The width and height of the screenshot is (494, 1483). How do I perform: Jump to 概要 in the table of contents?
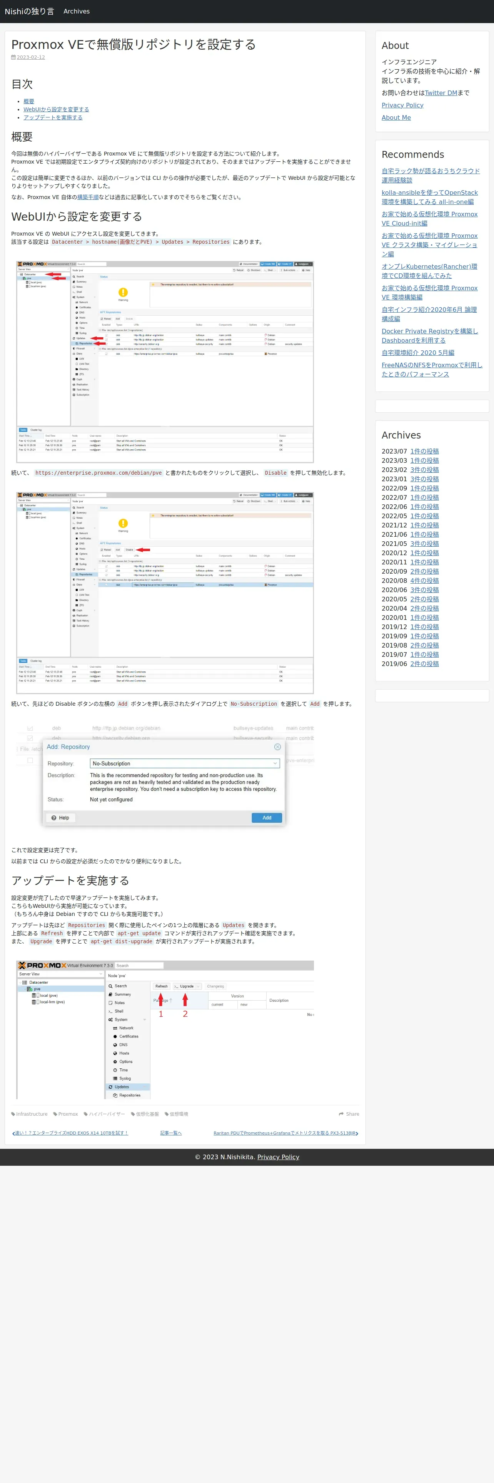(29, 101)
